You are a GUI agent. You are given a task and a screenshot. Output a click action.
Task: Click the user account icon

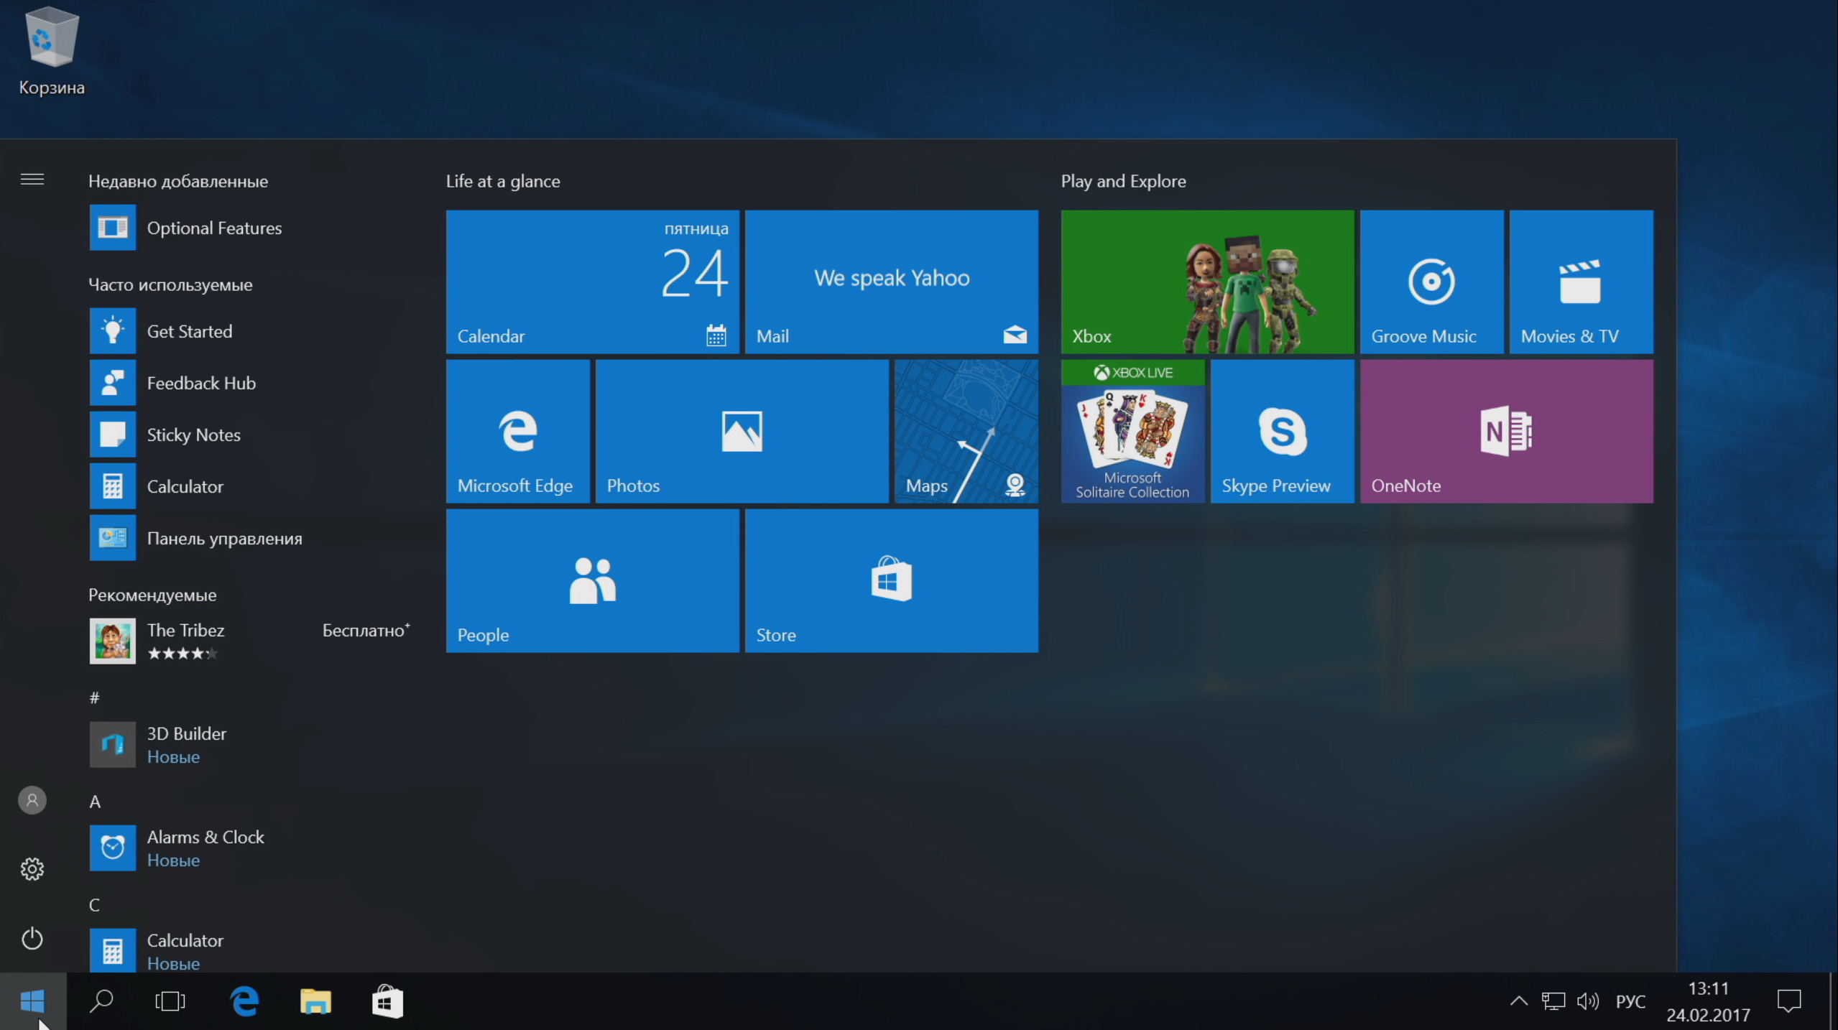(32, 800)
